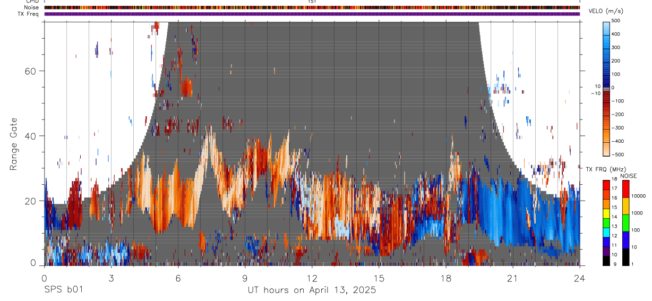Click the 6 hour tick on UT axis
Screen dimensions: 652x301
click(x=178, y=278)
